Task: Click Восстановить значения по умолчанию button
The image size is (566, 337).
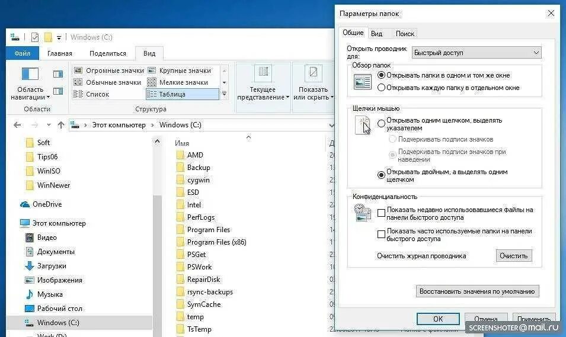Action: pos(477,291)
